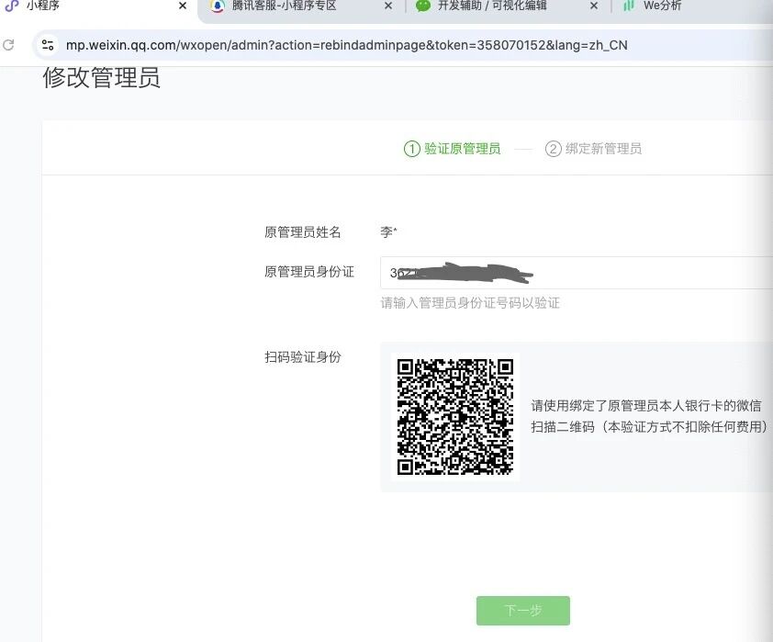Click the 修改管理员 page heading
The width and height of the screenshot is (773, 642).
click(x=102, y=78)
